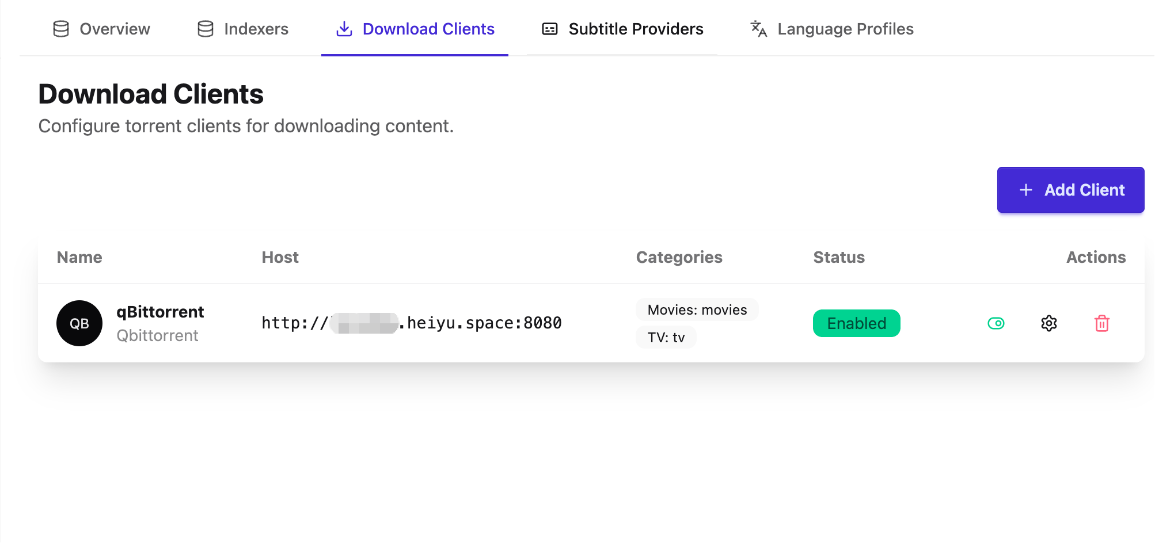The width and height of the screenshot is (1155, 543).
Task: Click the qBittorrent client name
Action: pos(160,312)
